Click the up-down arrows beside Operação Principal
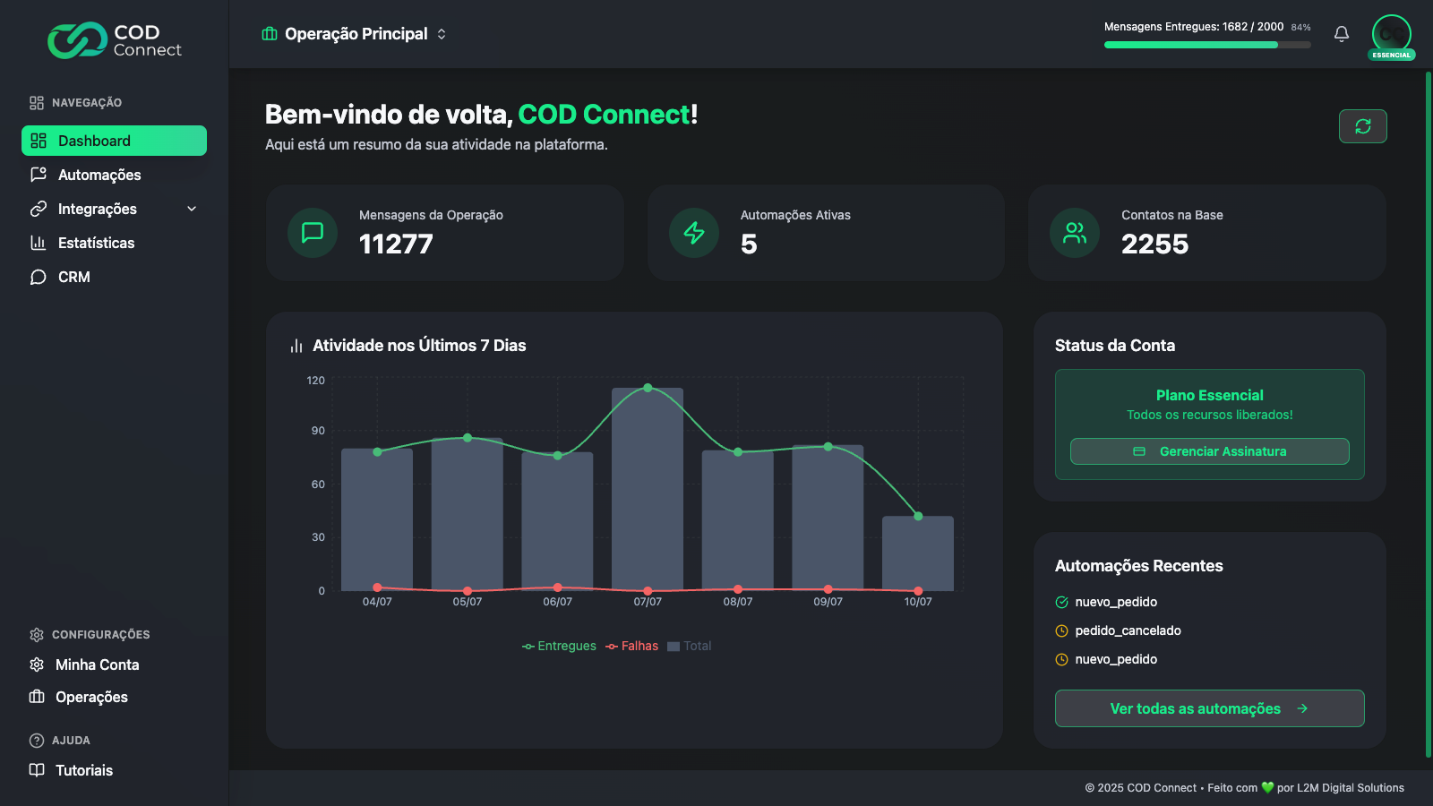 coord(442,34)
